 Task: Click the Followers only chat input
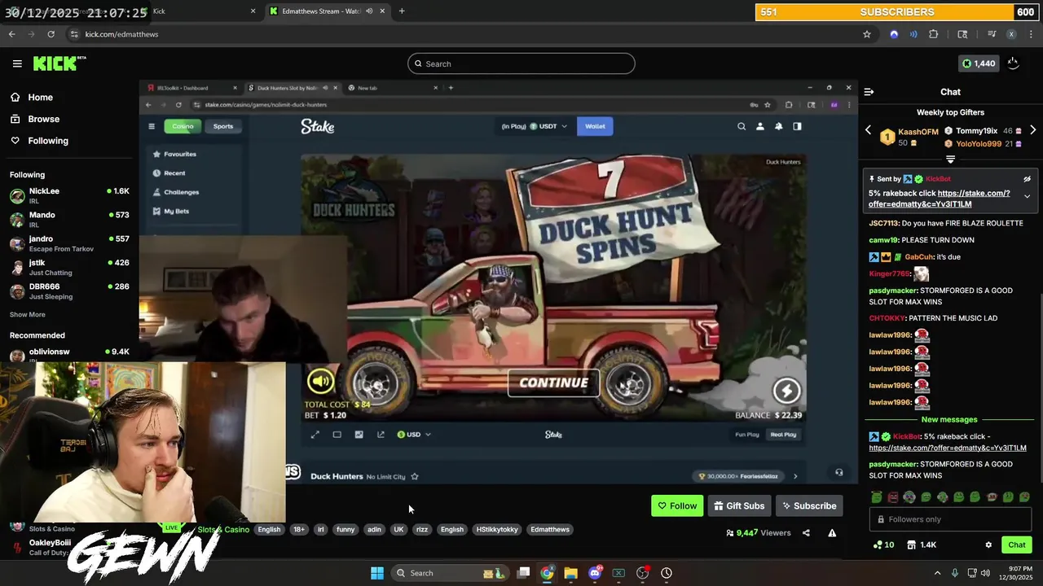coord(950,519)
